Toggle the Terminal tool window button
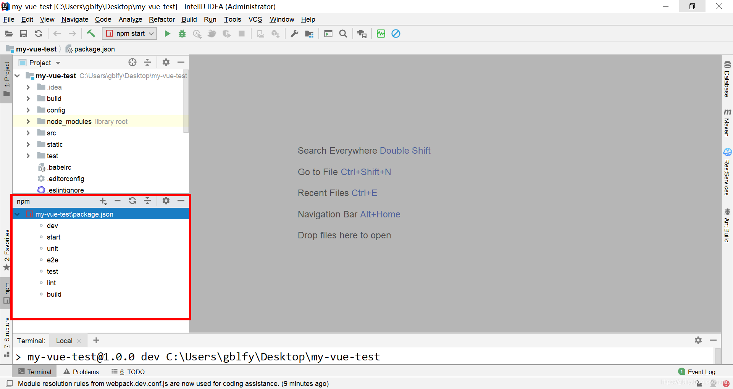 point(35,372)
